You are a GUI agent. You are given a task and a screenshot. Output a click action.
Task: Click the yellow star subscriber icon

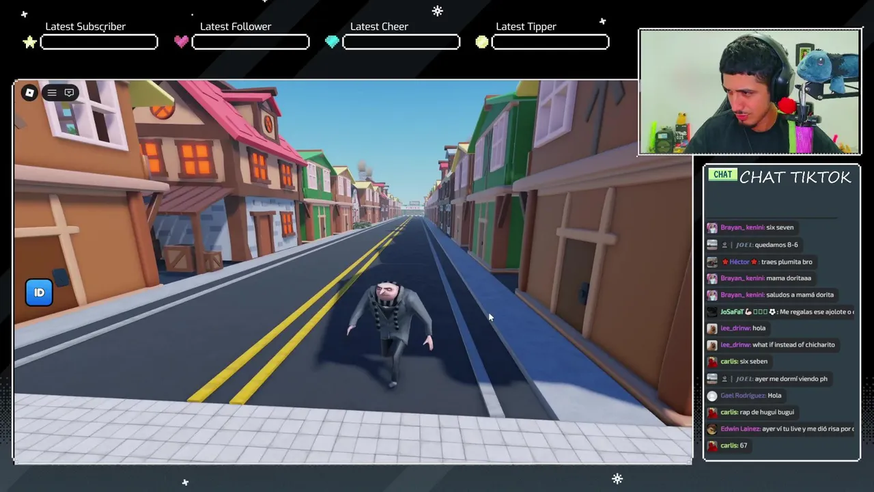(x=29, y=42)
